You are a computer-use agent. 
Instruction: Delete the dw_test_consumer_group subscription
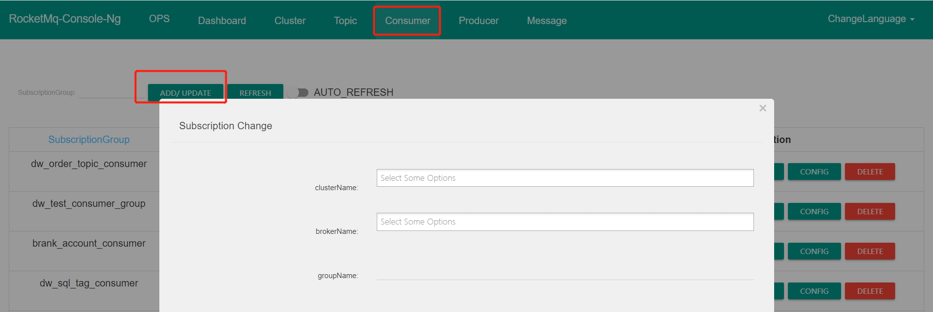coord(870,212)
